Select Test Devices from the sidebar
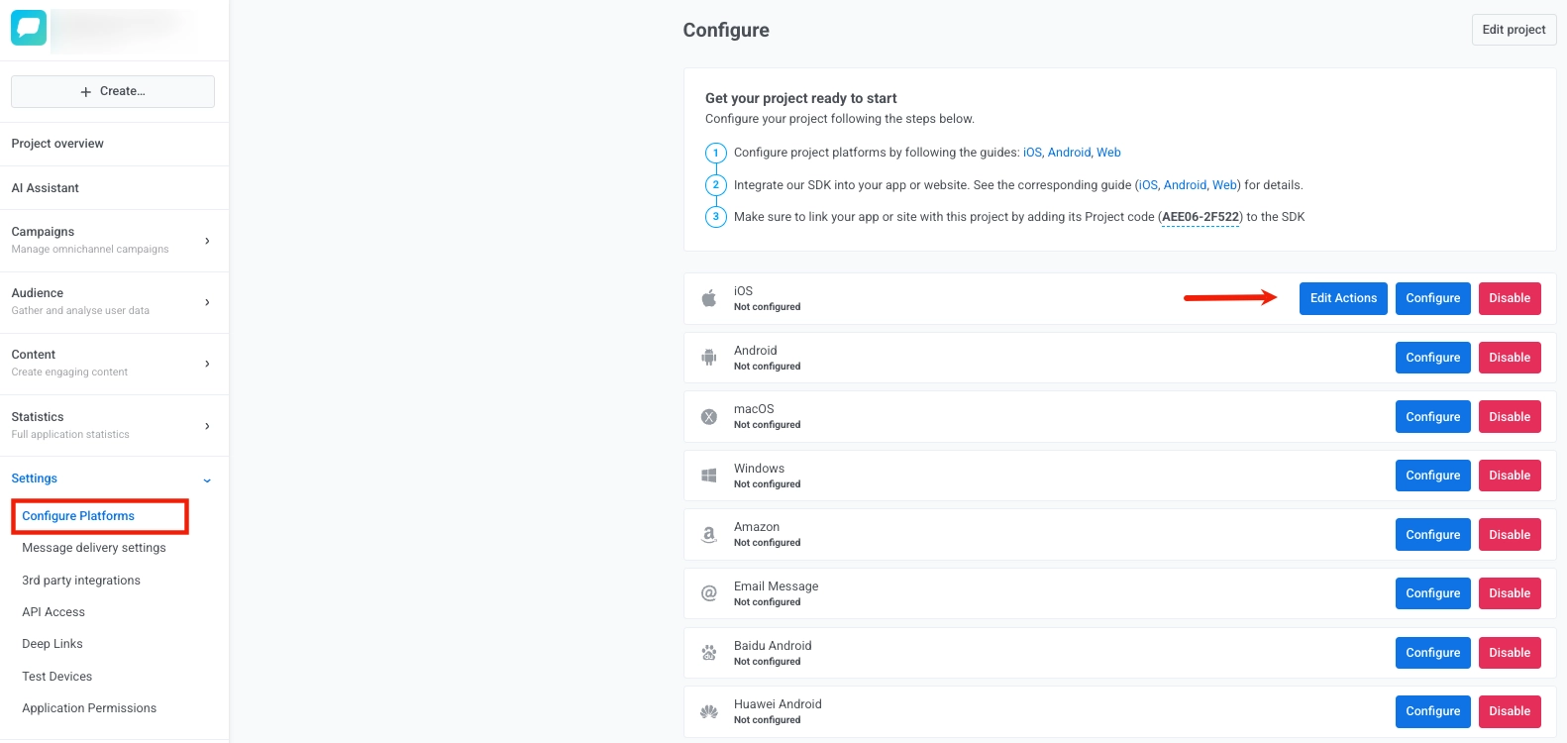This screenshot has height=743, width=1567. point(56,676)
